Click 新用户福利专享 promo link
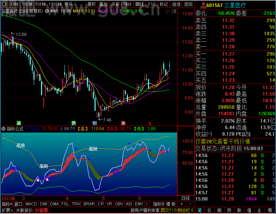Image resolution: width=276 pixels, height=214 pixels. pyautogui.click(x=145, y=210)
